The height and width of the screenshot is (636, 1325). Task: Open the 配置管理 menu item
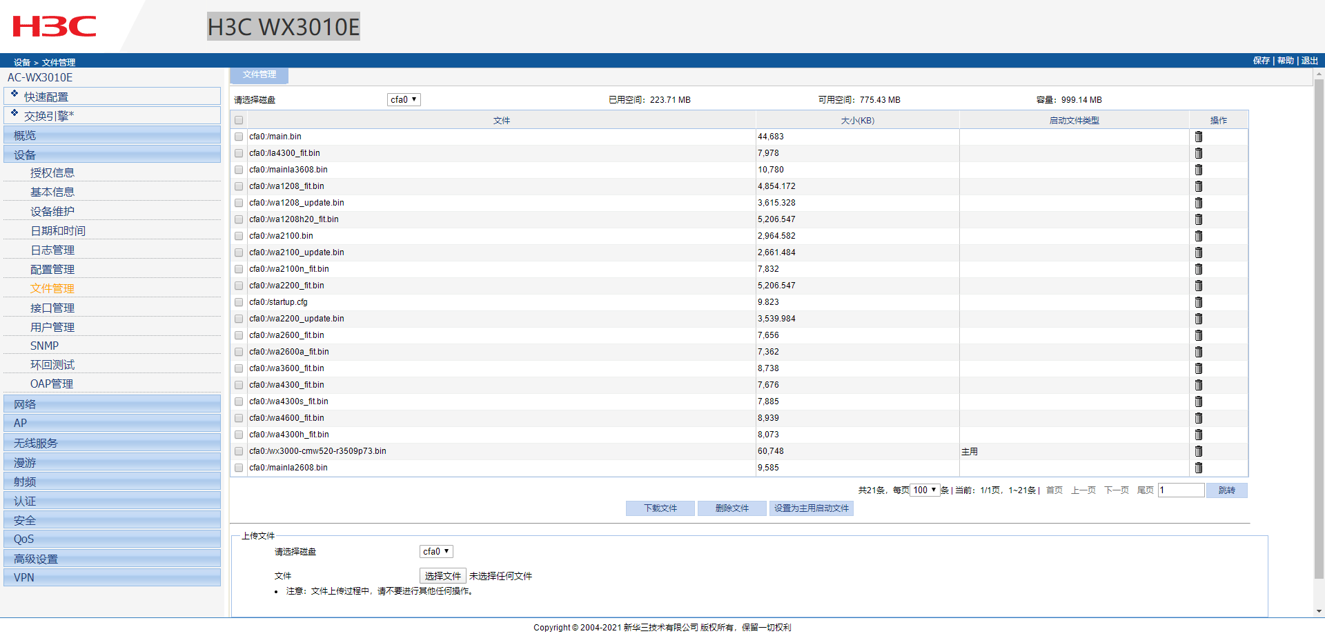coord(52,269)
